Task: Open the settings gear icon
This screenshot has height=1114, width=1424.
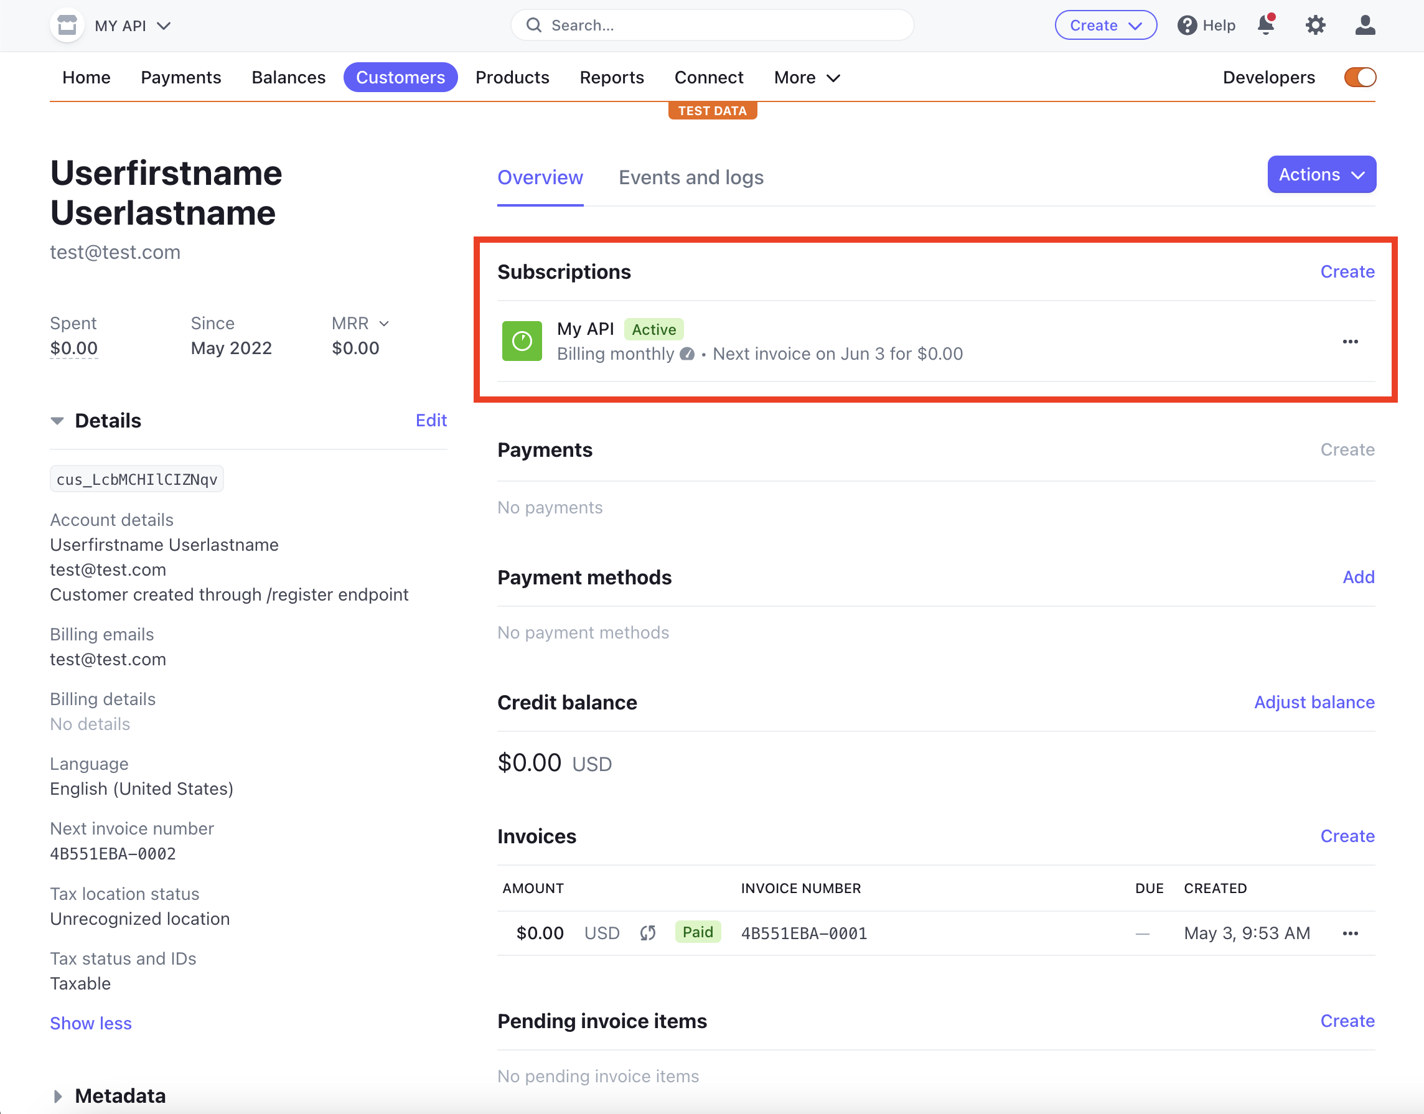Action: tap(1315, 26)
